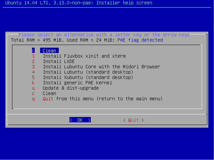Select the highlighted Clean entry

(x=49, y=51)
